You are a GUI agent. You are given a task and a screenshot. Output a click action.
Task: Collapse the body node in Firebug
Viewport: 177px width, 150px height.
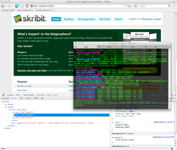pos(6,107)
